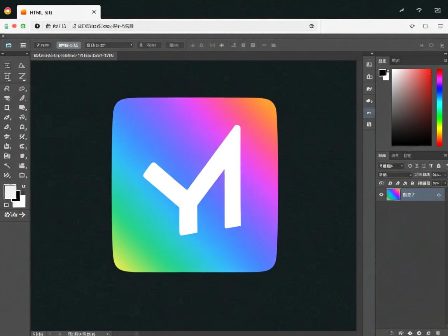Click the blue home icon in the options bar
This screenshot has height=336, width=448.
pos(9,45)
